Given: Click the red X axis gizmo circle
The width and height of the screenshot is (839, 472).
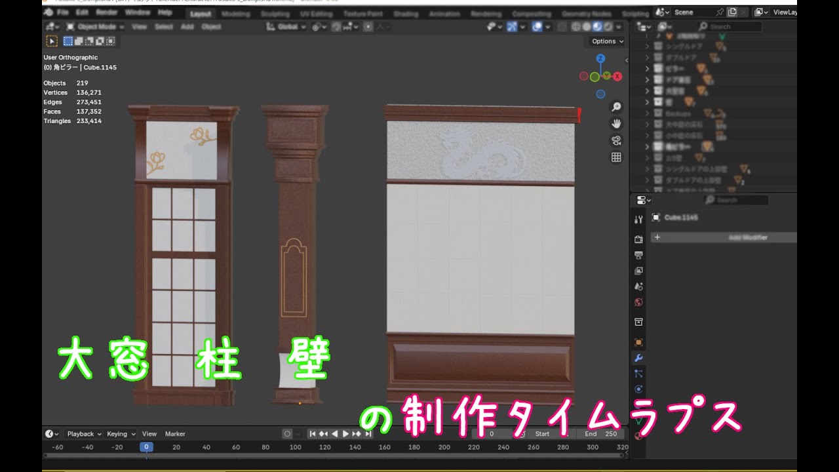Looking at the screenshot, I should (x=617, y=76).
